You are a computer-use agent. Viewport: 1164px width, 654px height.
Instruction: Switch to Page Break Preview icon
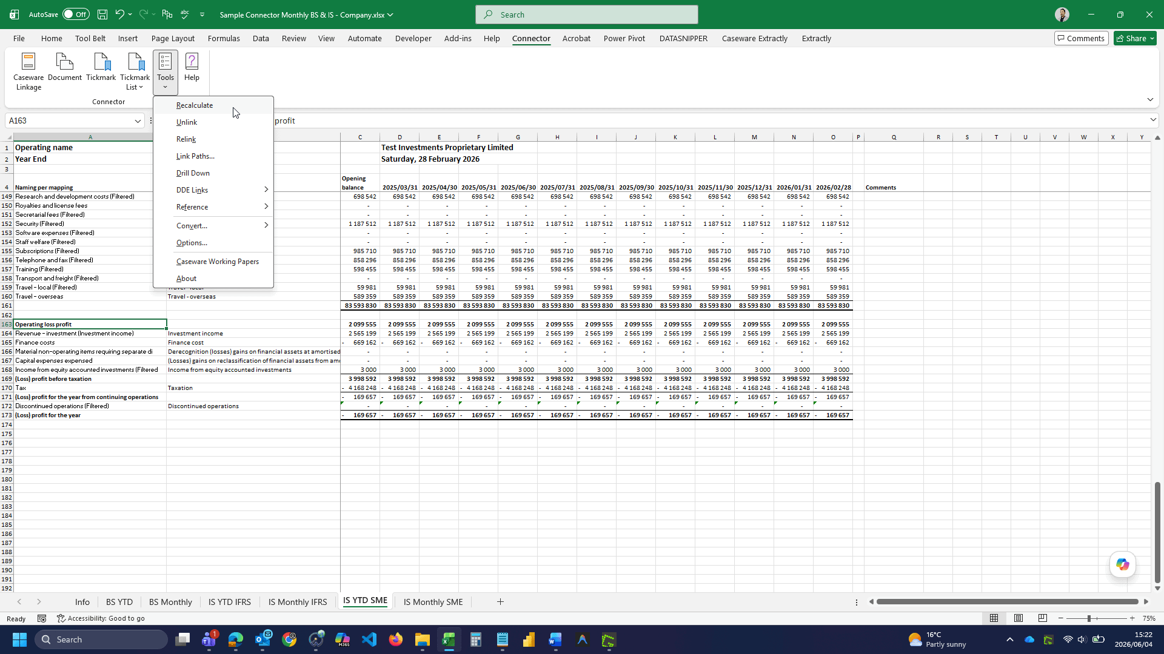1043,618
